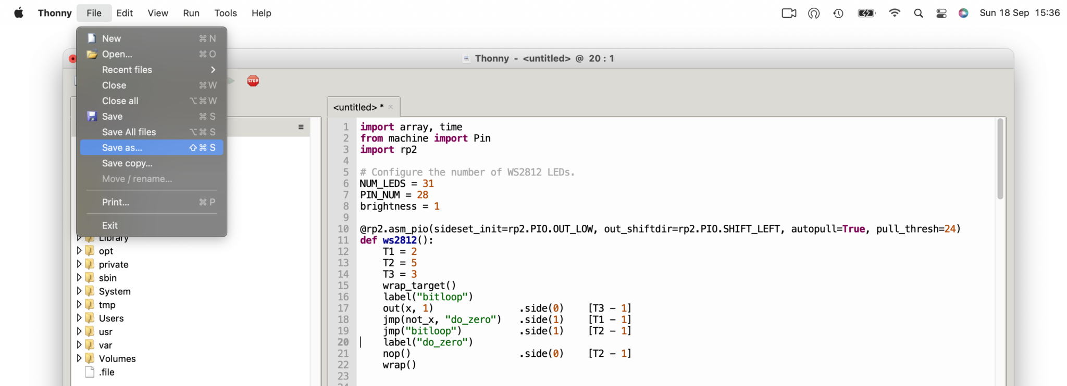This screenshot has height=386, width=1067.
Task: Open the Files panel hamburger menu
Action: tap(301, 127)
